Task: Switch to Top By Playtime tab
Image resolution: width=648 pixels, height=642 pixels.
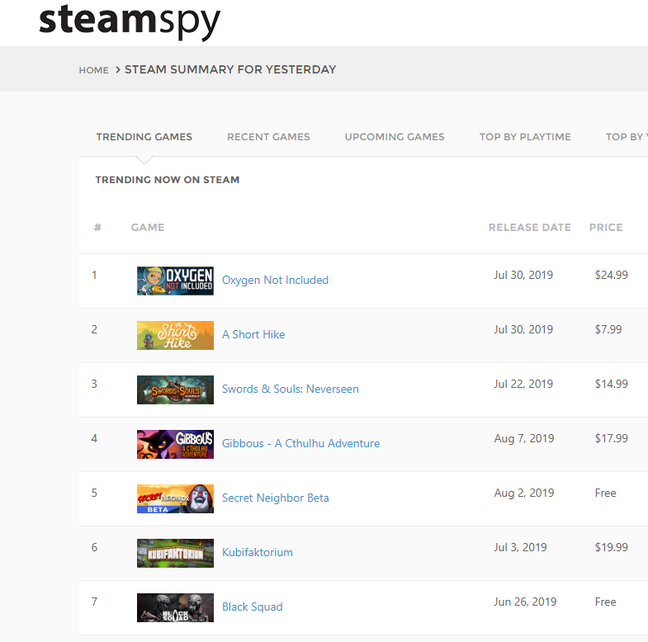Action: click(525, 137)
